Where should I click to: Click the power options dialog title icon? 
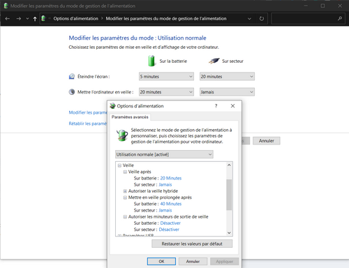tap(112, 106)
